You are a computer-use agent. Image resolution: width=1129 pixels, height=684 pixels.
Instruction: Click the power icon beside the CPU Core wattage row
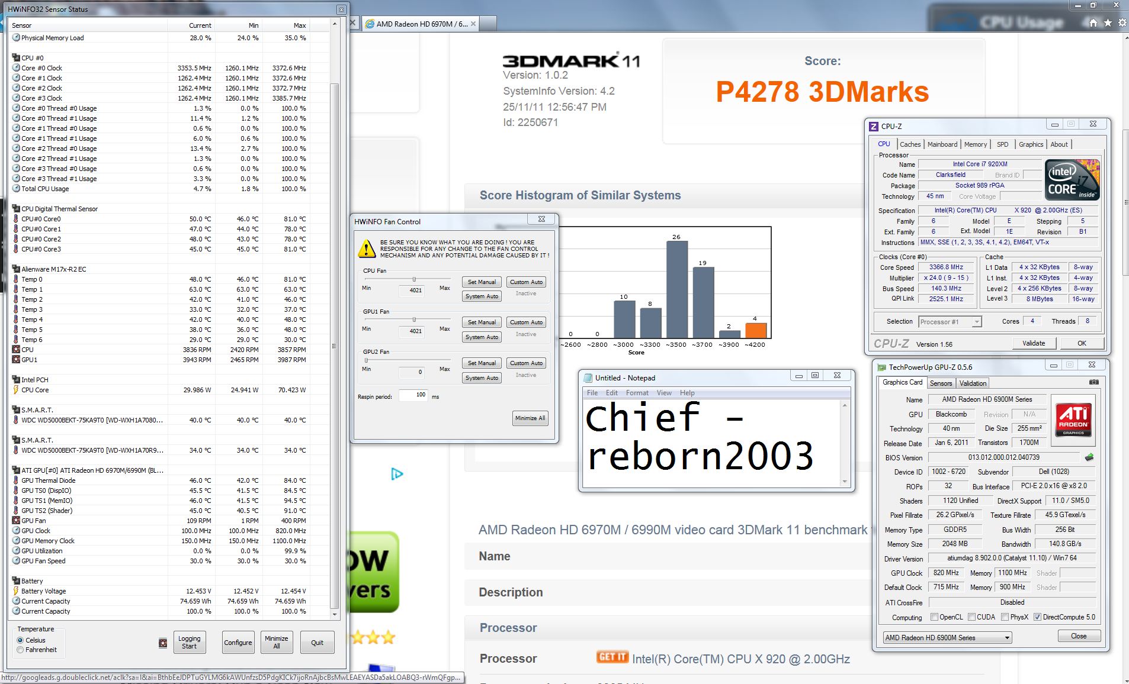coord(16,390)
